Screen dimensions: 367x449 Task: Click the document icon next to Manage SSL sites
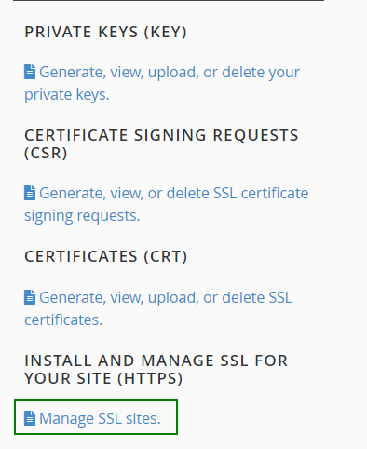(x=30, y=418)
